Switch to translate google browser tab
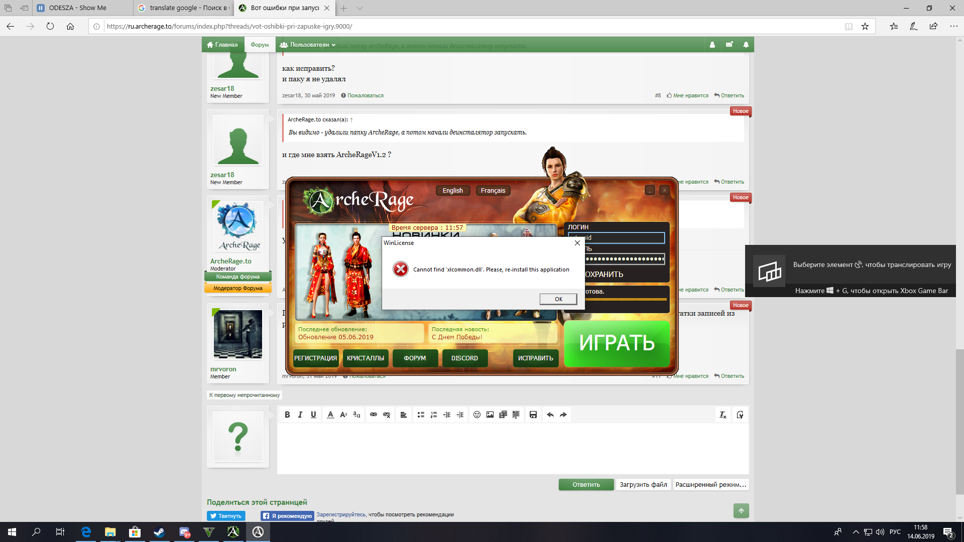 [x=183, y=8]
